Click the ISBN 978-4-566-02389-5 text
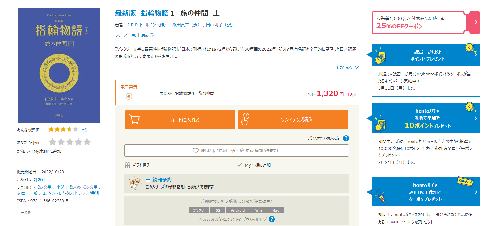This screenshot has height=226, width=499. [x=43, y=201]
